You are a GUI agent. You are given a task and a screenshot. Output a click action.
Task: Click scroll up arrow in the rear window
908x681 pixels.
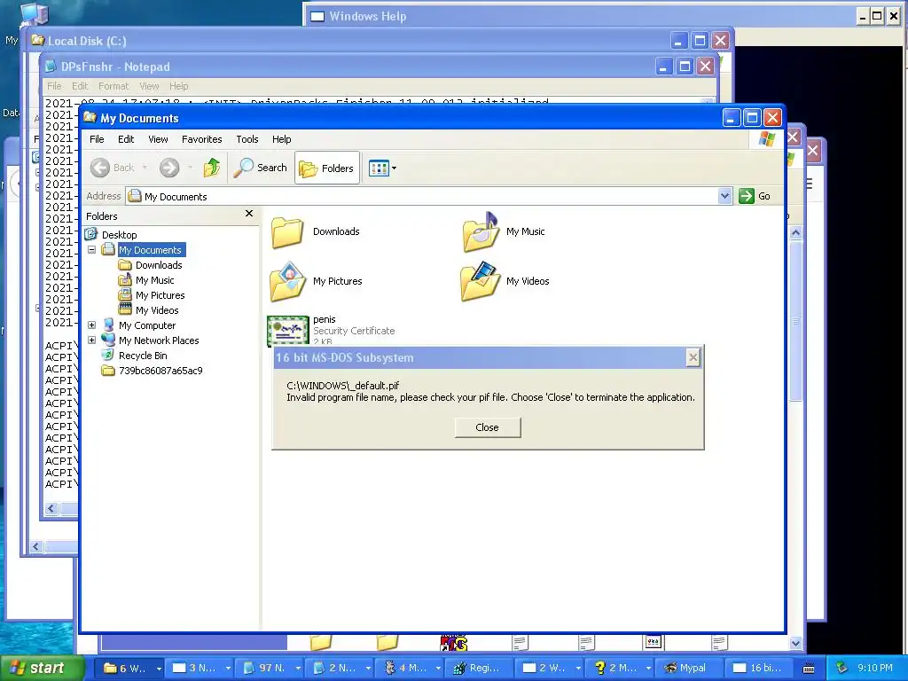(795, 233)
